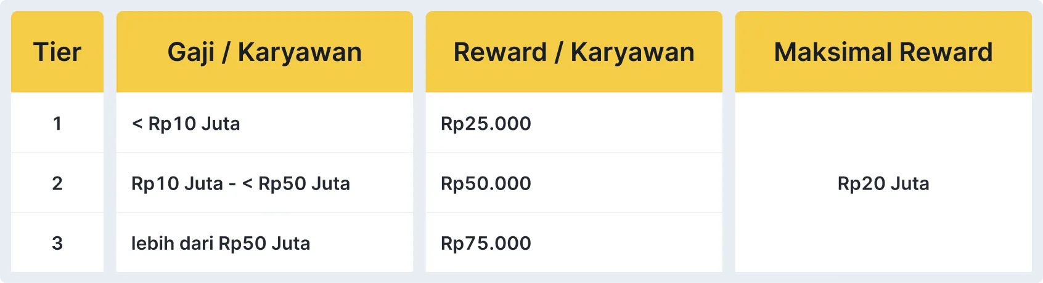Image resolution: width=1043 pixels, height=283 pixels.
Task: Click the 'Rp10 Juta - < Rp50 Juta' salary cell
Action: click(240, 183)
